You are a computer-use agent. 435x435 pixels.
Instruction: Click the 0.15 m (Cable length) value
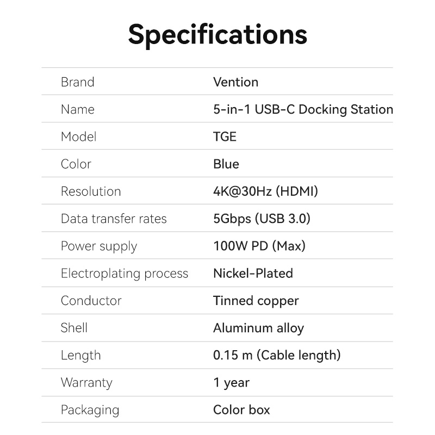click(x=277, y=355)
